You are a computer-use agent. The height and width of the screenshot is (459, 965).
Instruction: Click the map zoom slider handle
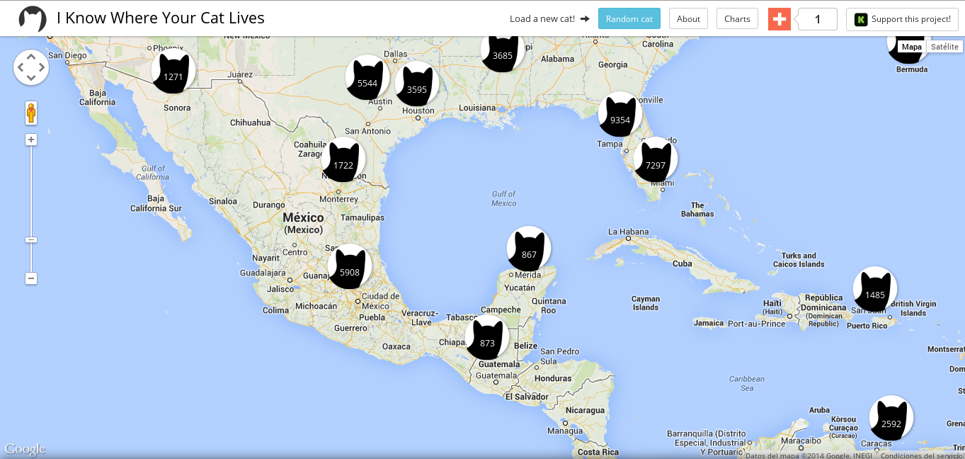coord(31,240)
